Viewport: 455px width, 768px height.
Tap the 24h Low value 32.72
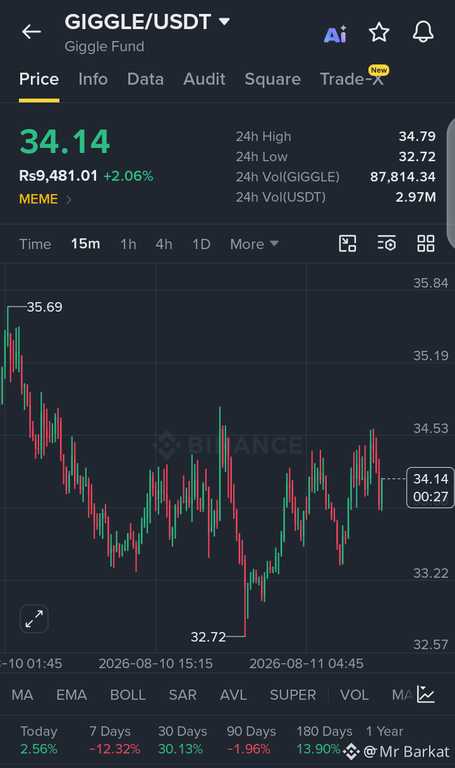point(417,157)
